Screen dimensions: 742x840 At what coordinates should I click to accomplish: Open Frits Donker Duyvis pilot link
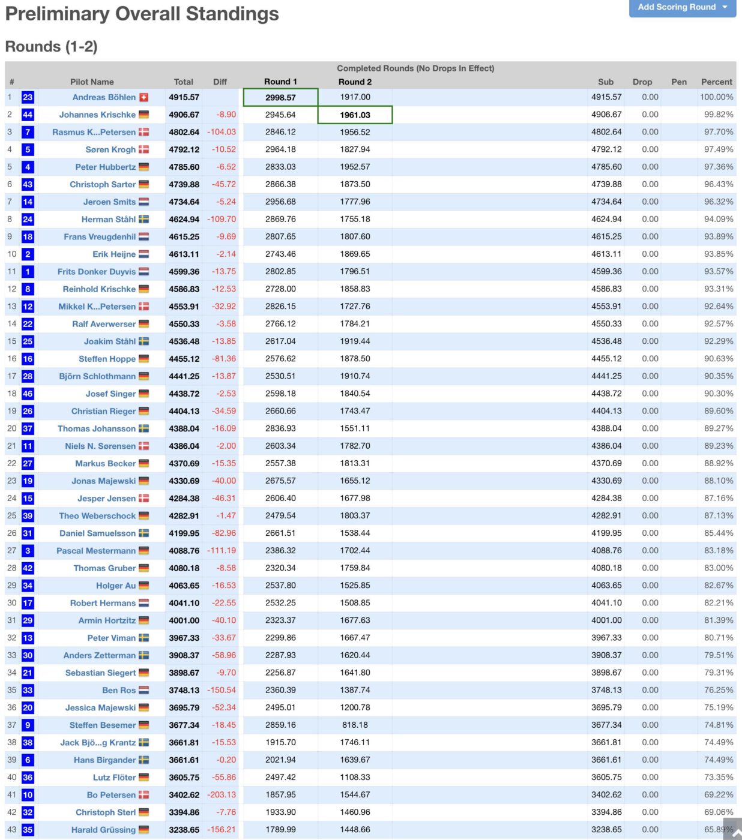click(x=97, y=272)
